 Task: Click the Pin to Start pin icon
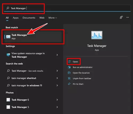click(69, 84)
